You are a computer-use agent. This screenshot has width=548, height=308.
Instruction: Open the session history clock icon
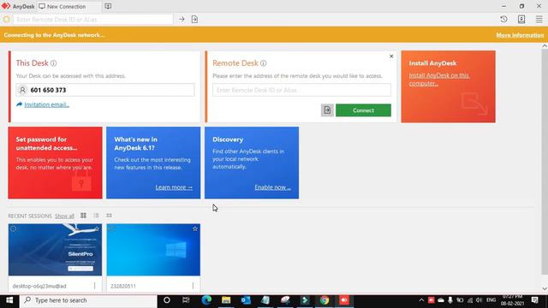(x=503, y=19)
